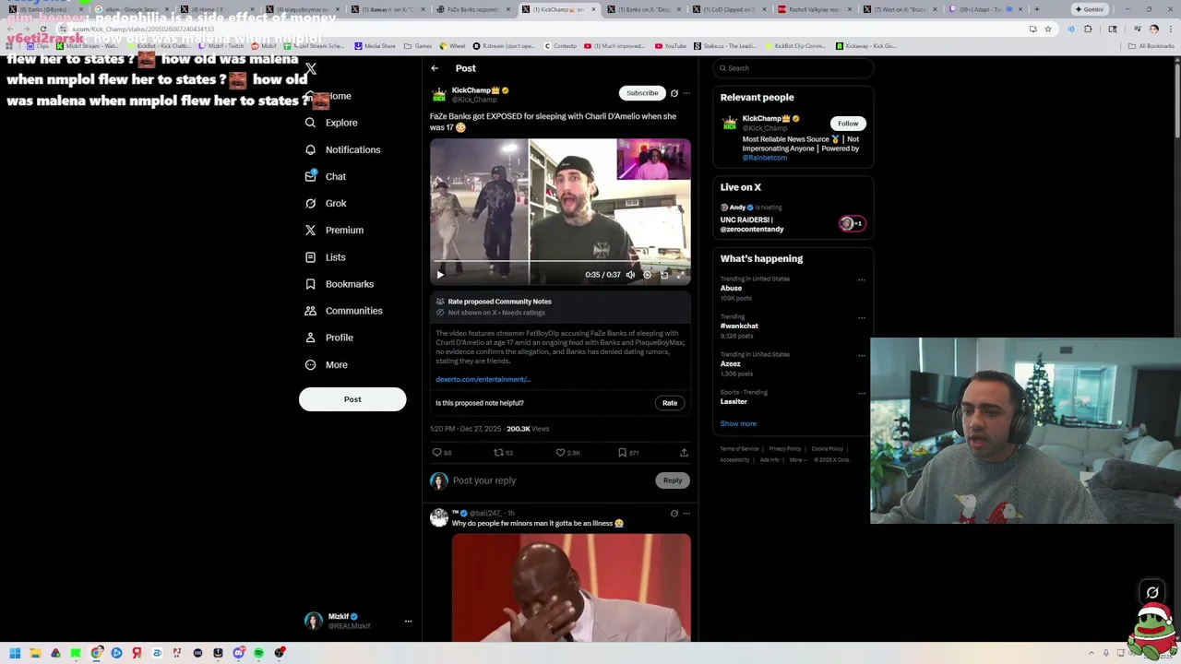Toggle picture-in-picture on the video
Image resolution: width=1181 pixels, height=664 pixels.
[x=664, y=275]
